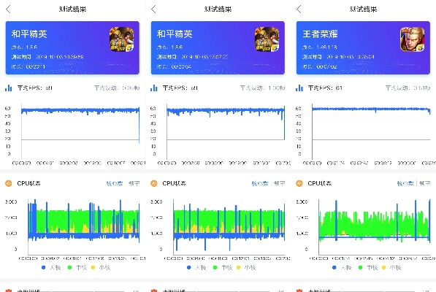Toggle 大核 legend in the 王者荣耀 CPU chart
The image size is (436, 292).
coord(342,268)
